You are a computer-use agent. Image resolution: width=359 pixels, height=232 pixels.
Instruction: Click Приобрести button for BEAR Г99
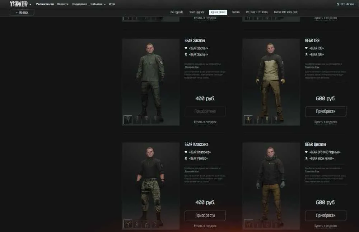(326, 112)
